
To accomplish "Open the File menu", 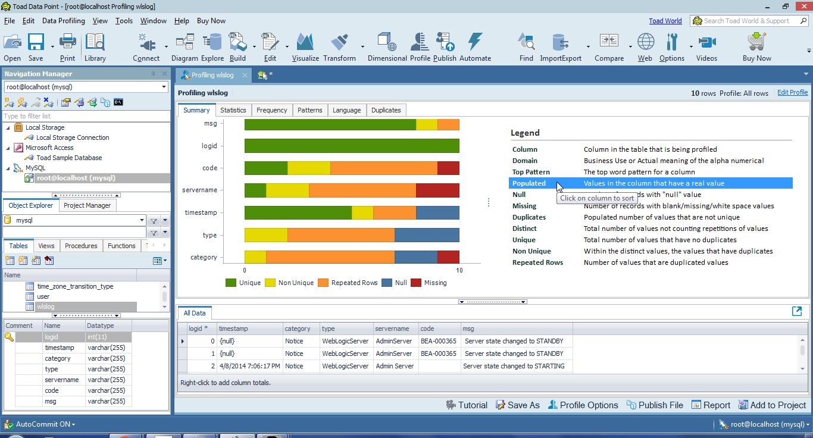I will [x=10, y=21].
